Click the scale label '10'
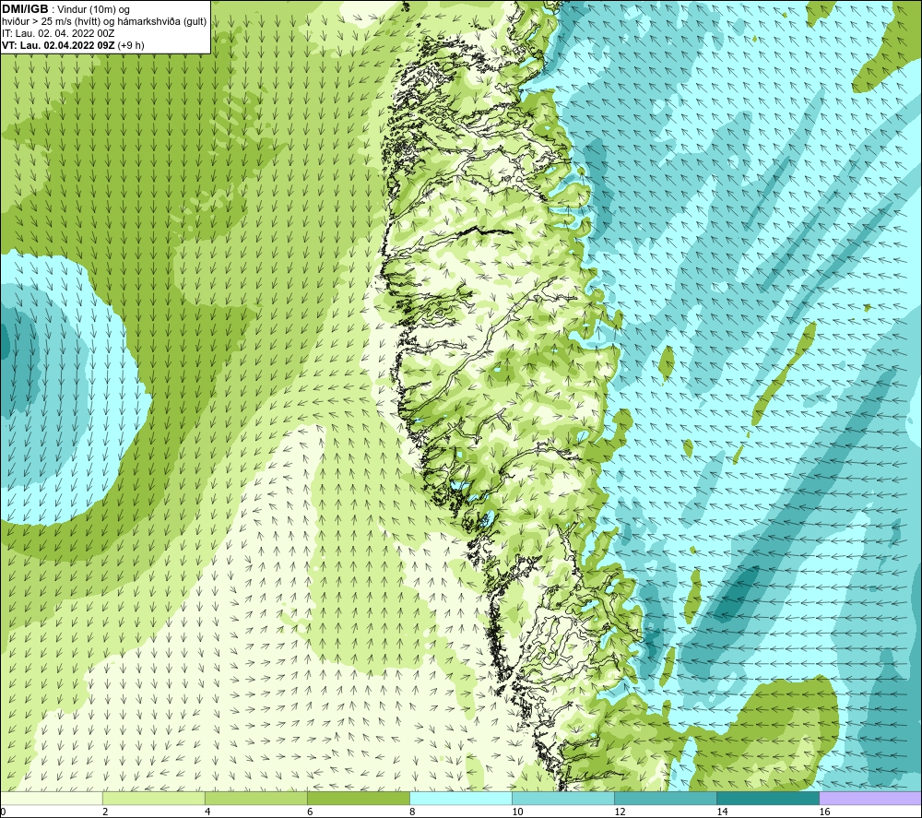Image resolution: width=922 pixels, height=818 pixels. click(517, 812)
